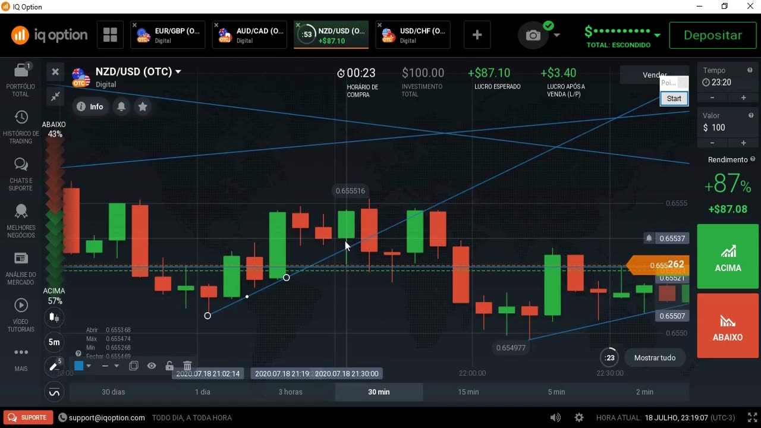Open the 5m candle interval selector

tap(54, 342)
